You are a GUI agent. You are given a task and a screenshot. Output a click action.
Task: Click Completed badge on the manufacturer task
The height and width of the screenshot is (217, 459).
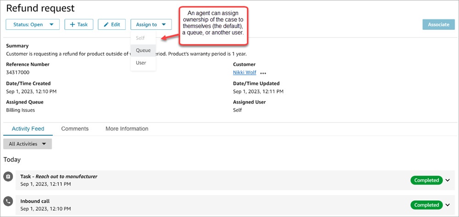point(426,180)
